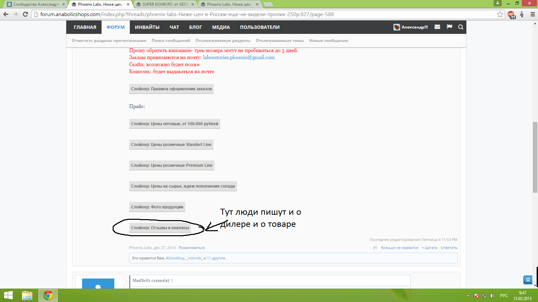Click Ответить to reply to post

[449, 248]
